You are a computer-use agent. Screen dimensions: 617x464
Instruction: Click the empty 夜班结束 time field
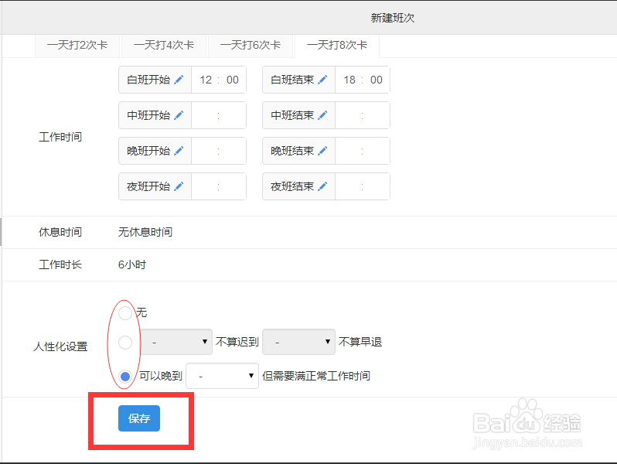click(363, 186)
